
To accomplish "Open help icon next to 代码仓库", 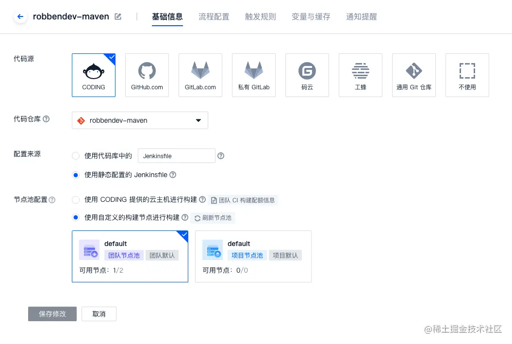I will (46, 119).
